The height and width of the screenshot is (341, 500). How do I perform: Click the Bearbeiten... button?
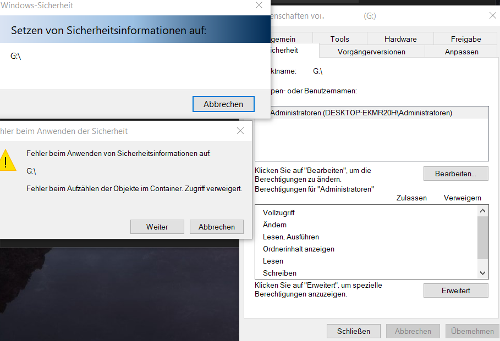(x=455, y=174)
